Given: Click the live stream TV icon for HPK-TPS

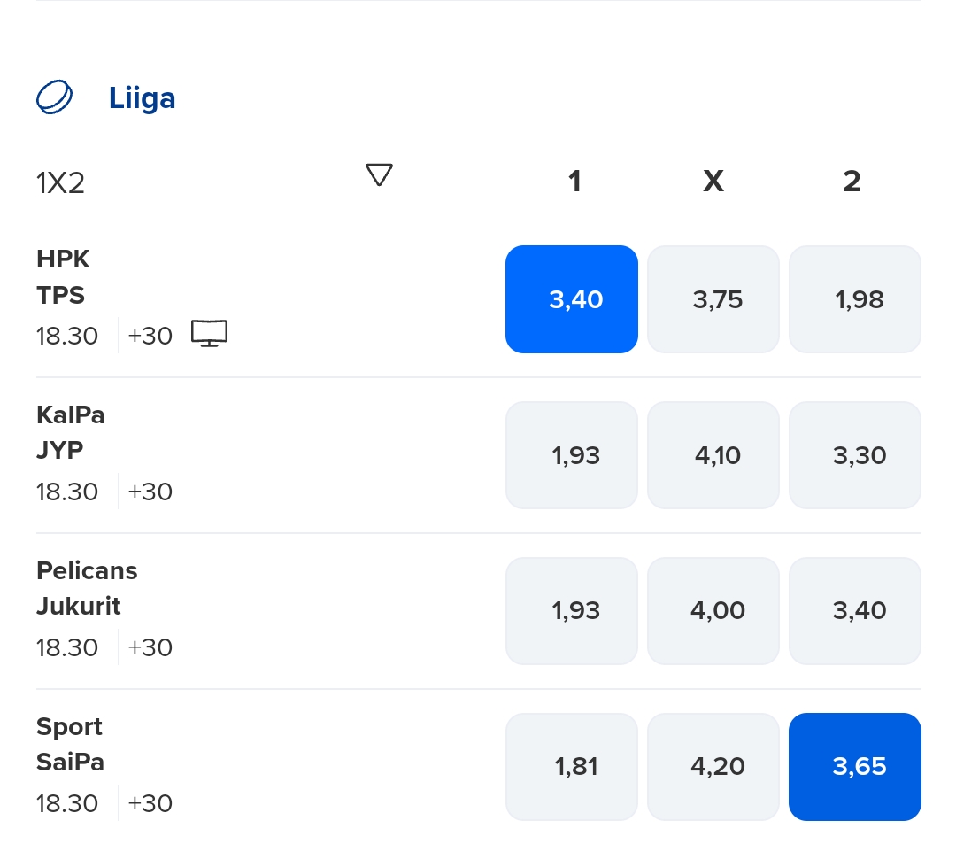Looking at the screenshot, I should tap(209, 334).
